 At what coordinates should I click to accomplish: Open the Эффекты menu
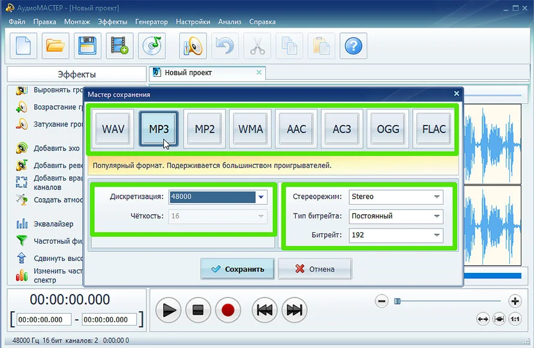pos(113,22)
